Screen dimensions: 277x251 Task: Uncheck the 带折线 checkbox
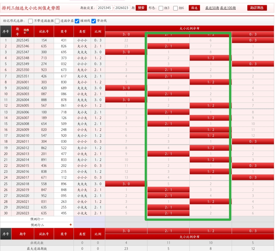coord(94,21)
